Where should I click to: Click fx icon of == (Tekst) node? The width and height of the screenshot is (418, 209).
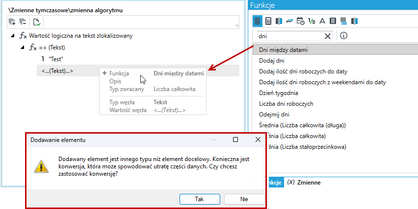pyautogui.click(x=33, y=48)
